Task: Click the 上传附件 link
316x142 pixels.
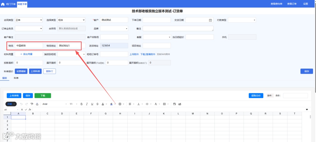Action: [x=134, y=54]
